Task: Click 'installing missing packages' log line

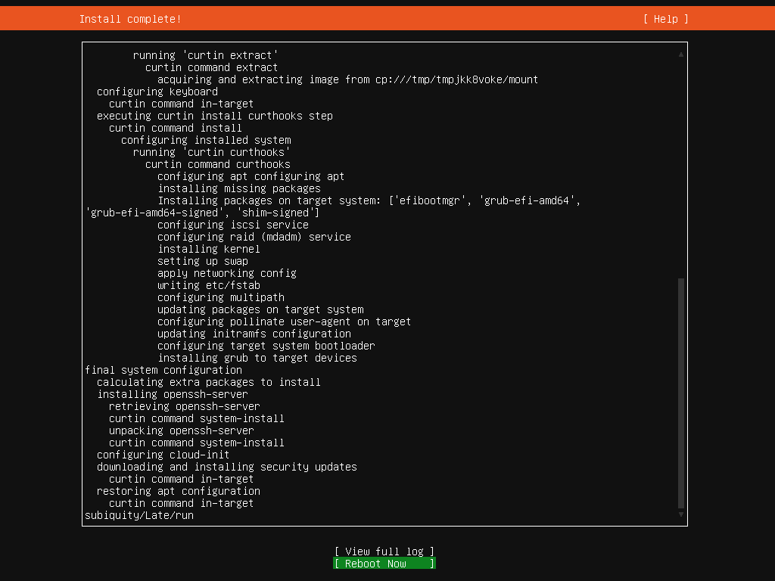Action: click(x=239, y=188)
